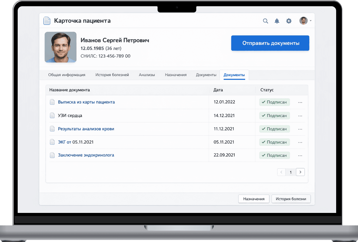This screenshot has height=242, width=358.
Task: Click the История болезни bottom button
Action: pos(291,199)
